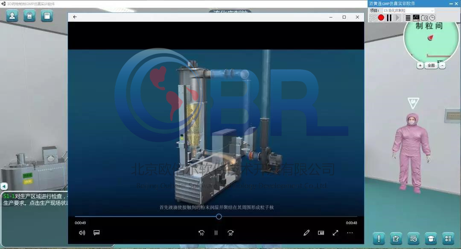Skip back 10 seconds in video

tap(201, 233)
